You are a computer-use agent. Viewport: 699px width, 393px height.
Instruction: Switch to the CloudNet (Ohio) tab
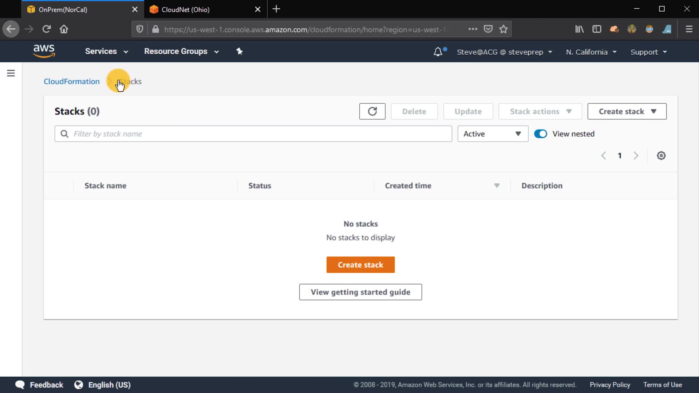tap(186, 9)
